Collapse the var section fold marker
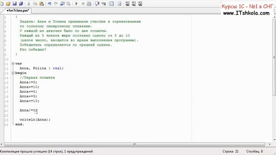Image resolution: width=276 pixels, height=155 pixels. coord(13,64)
